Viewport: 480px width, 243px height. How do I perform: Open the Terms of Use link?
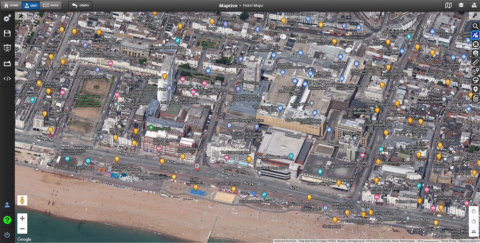pyautogui.click(x=448, y=241)
